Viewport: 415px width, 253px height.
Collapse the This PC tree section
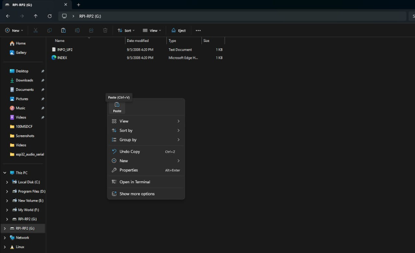5,173
